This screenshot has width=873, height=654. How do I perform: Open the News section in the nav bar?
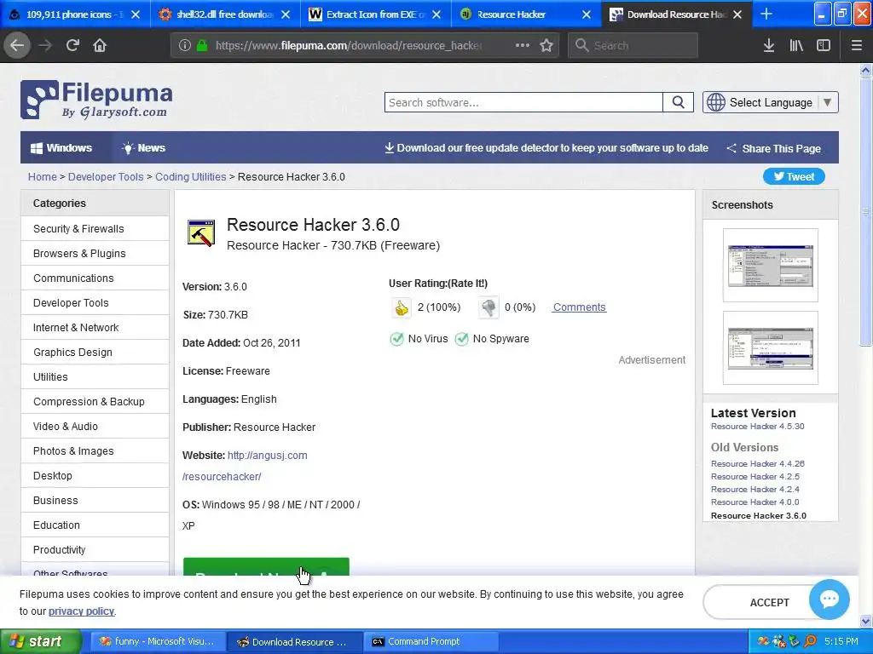[x=143, y=148]
